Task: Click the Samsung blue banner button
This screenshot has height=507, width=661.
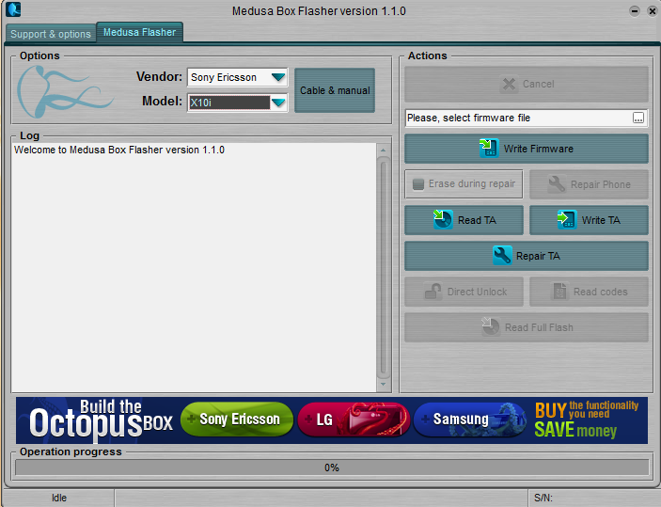Action: tap(470, 420)
